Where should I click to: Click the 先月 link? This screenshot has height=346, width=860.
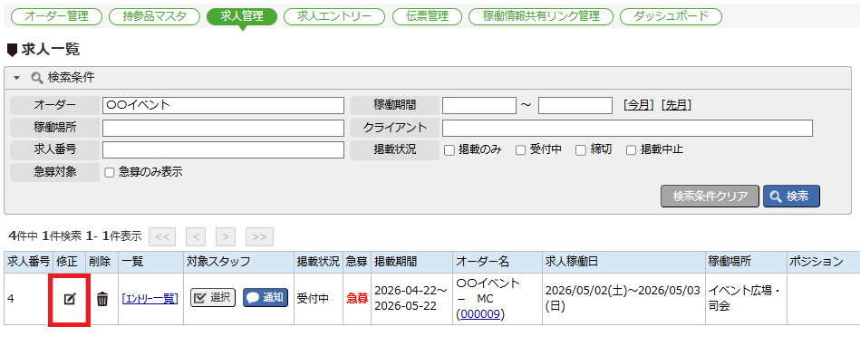click(676, 105)
